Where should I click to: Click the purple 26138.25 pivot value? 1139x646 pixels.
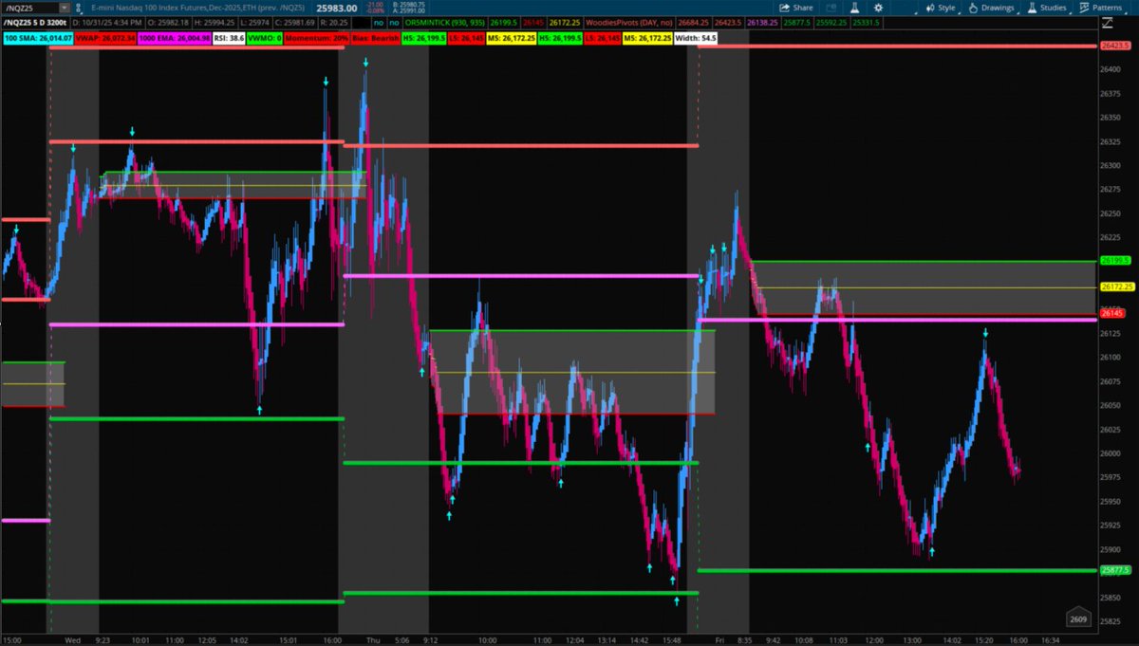click(x=762, y=22)
